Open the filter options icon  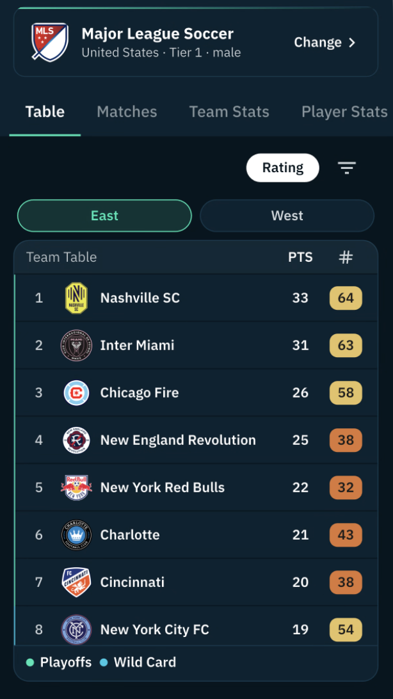pyautogui.click(x=347, y=168)
